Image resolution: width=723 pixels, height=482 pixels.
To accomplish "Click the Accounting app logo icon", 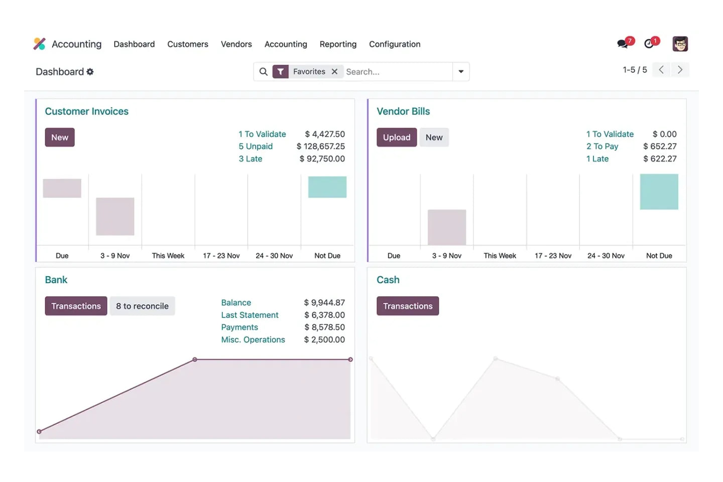I will click(39, 44).
